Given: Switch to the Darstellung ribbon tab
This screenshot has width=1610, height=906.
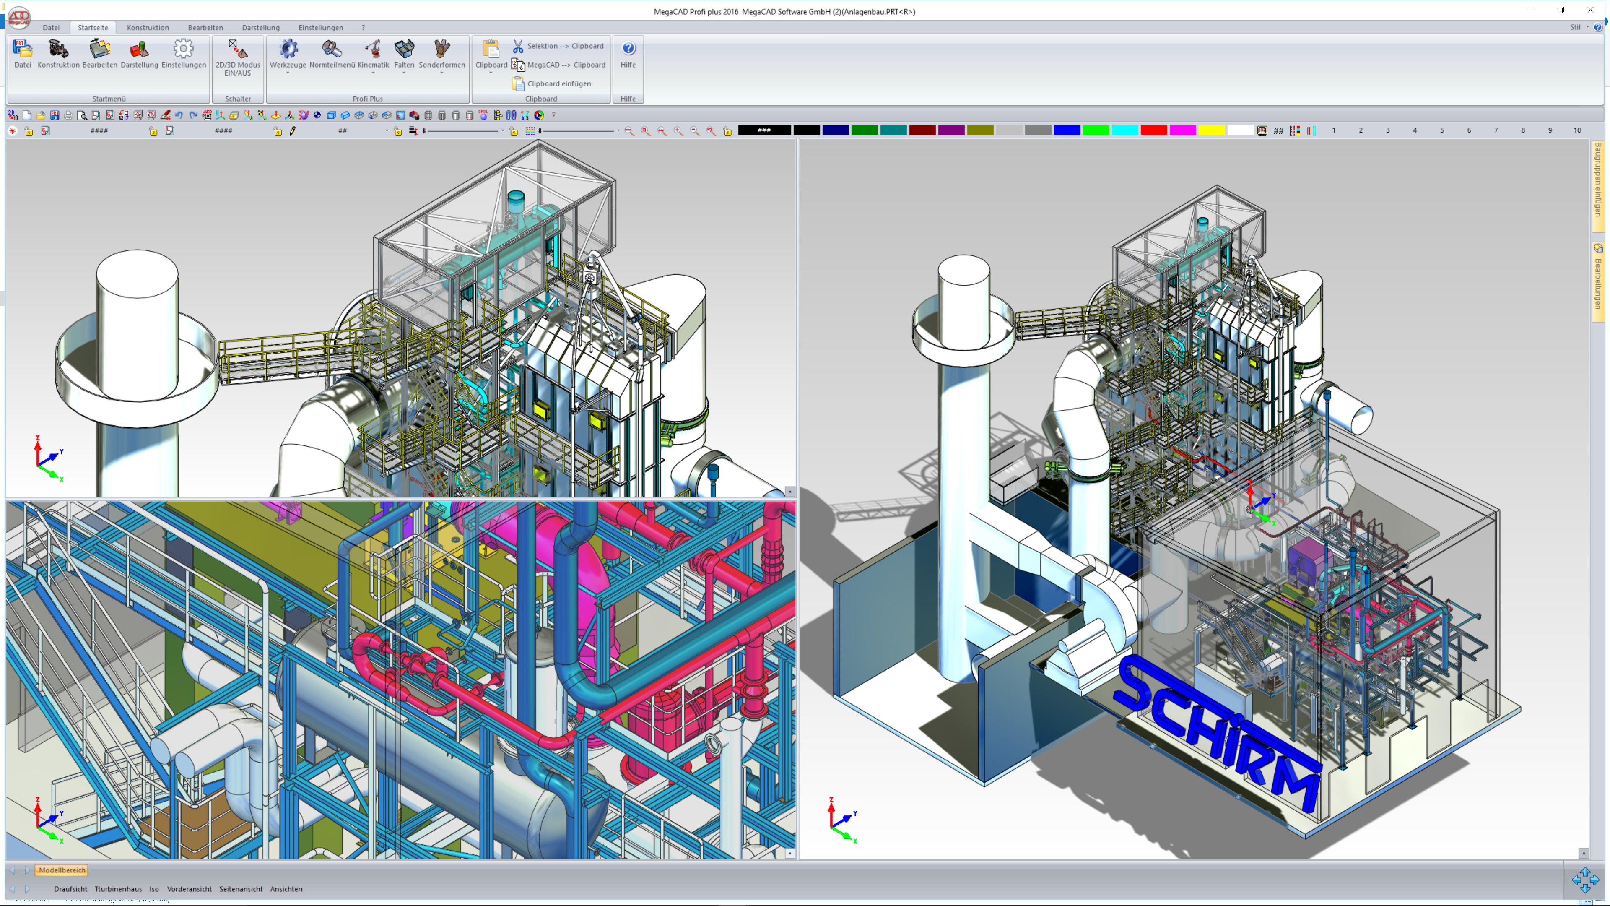Looking at the screenshot, I should tap(261, 28).
